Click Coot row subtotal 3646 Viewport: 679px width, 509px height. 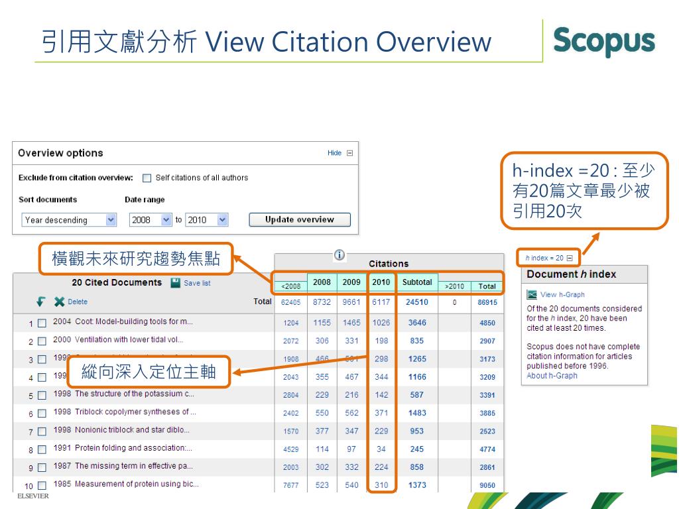pos(417,323)
